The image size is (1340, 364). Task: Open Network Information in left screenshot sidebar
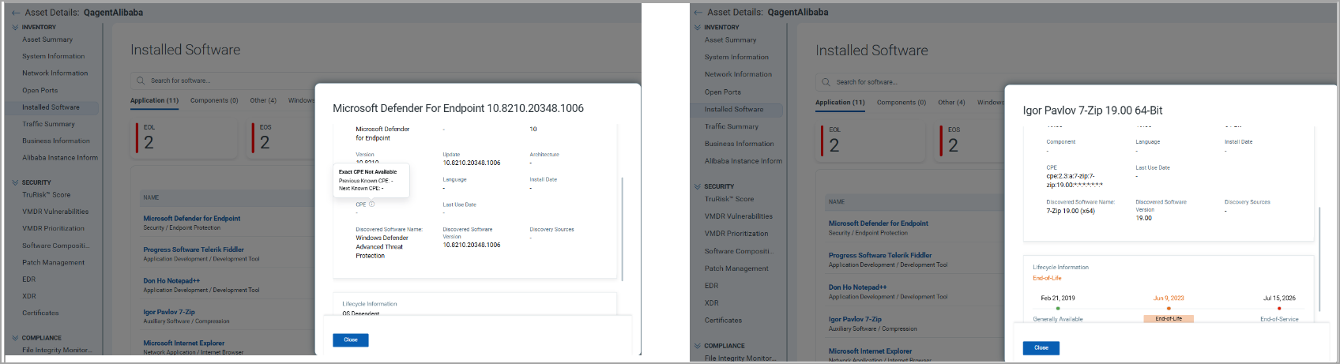[x=55, y=73]
